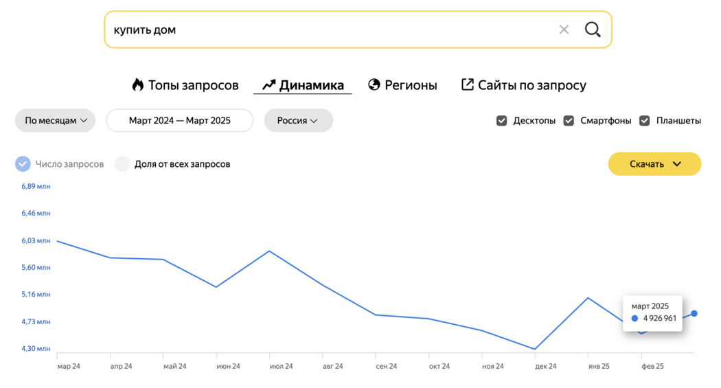Click the chevron arrow on the Скачать button
This screenshot has height=388, width=721.
point(677,164)
